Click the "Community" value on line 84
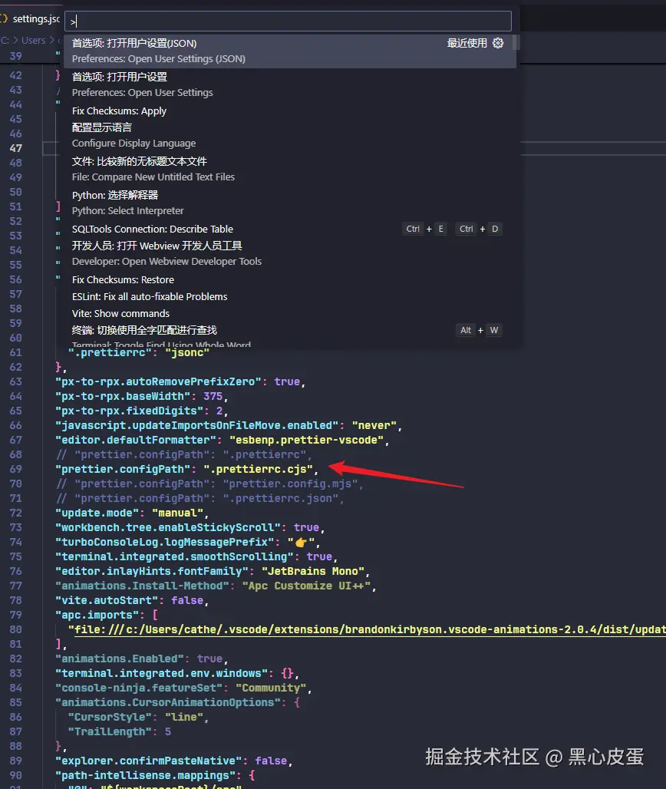 pyautogui.click(x=271, y=688)
